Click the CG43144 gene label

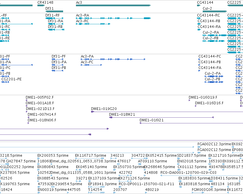tap(205, 3)
